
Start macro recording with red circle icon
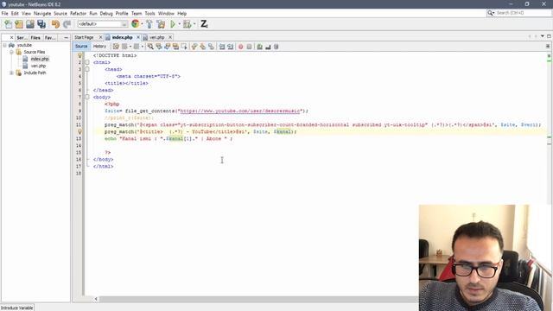point(240,47)
